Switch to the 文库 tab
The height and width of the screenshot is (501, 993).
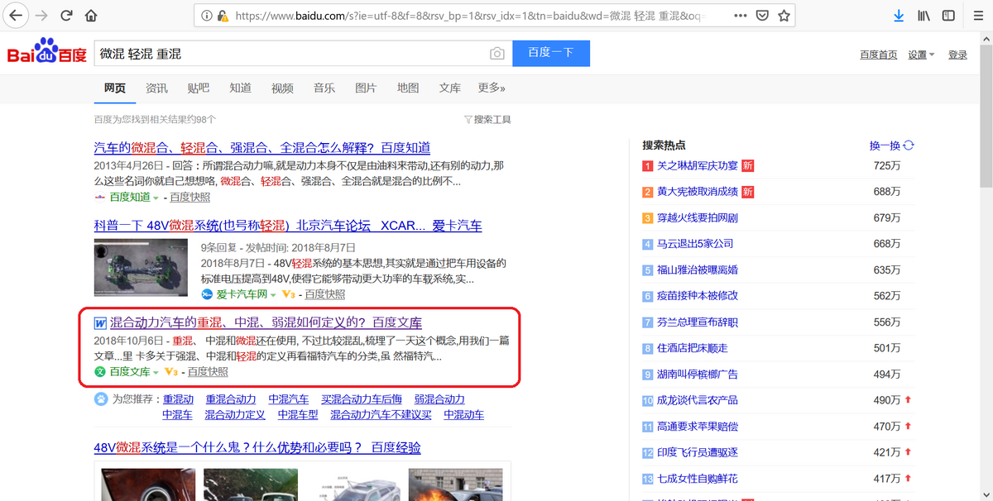coord(450,88)
